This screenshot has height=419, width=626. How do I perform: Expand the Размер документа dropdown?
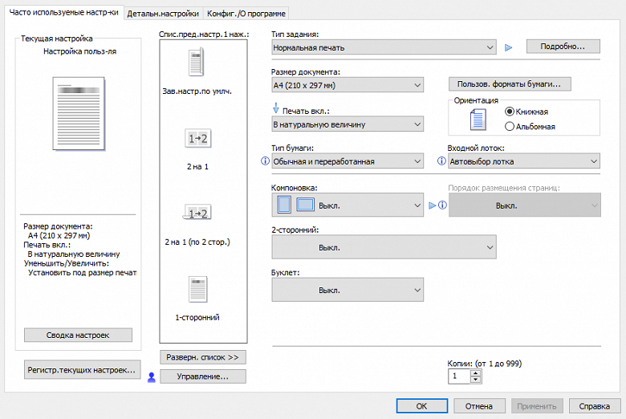click(348, 85)
